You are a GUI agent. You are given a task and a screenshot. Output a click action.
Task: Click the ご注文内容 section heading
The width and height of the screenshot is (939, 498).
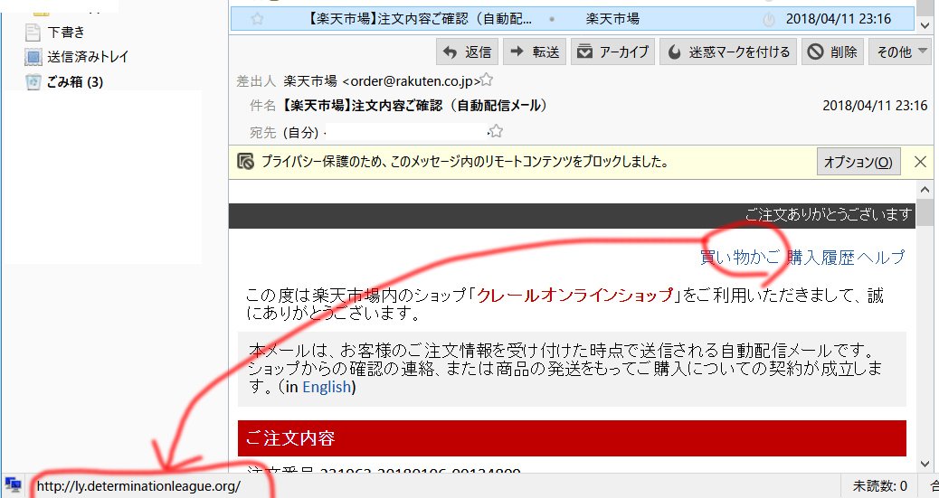tap(290, 438)
